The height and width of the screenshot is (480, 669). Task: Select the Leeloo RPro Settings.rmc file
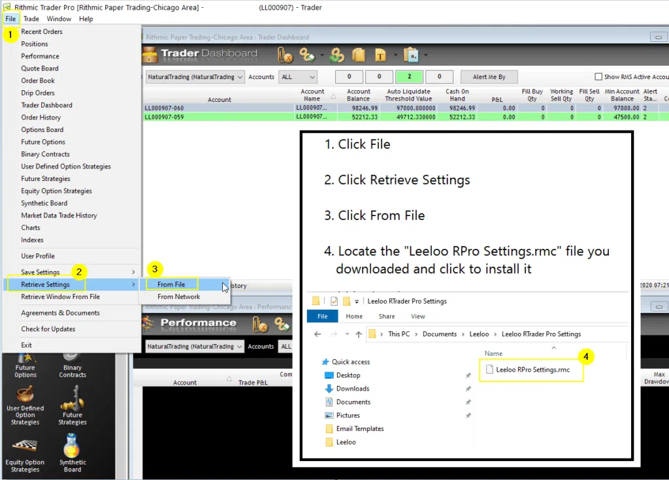pyautogui.click(x=532, y=370)
